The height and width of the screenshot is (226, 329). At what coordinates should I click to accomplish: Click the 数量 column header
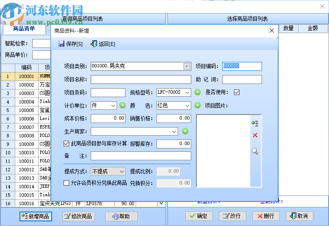pos(288,28)
